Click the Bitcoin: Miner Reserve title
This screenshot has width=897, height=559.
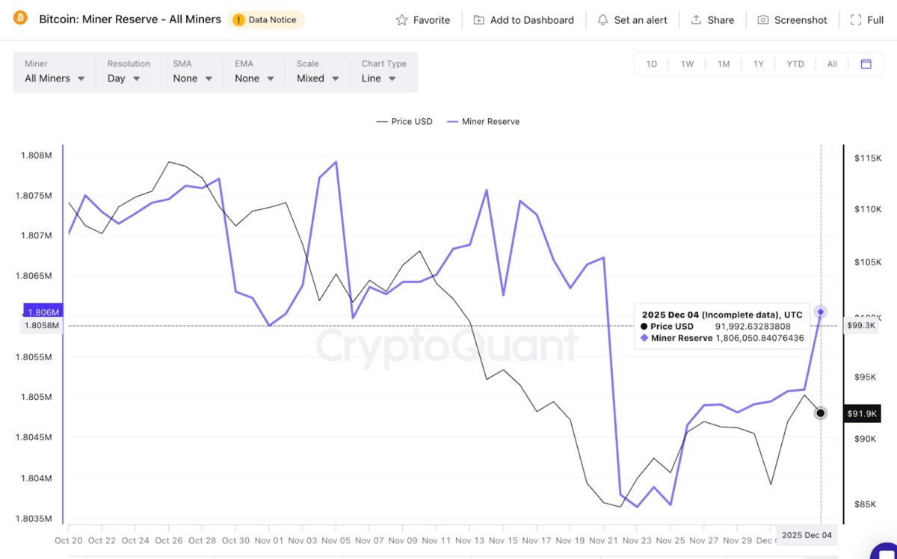[x=130, y=19]
